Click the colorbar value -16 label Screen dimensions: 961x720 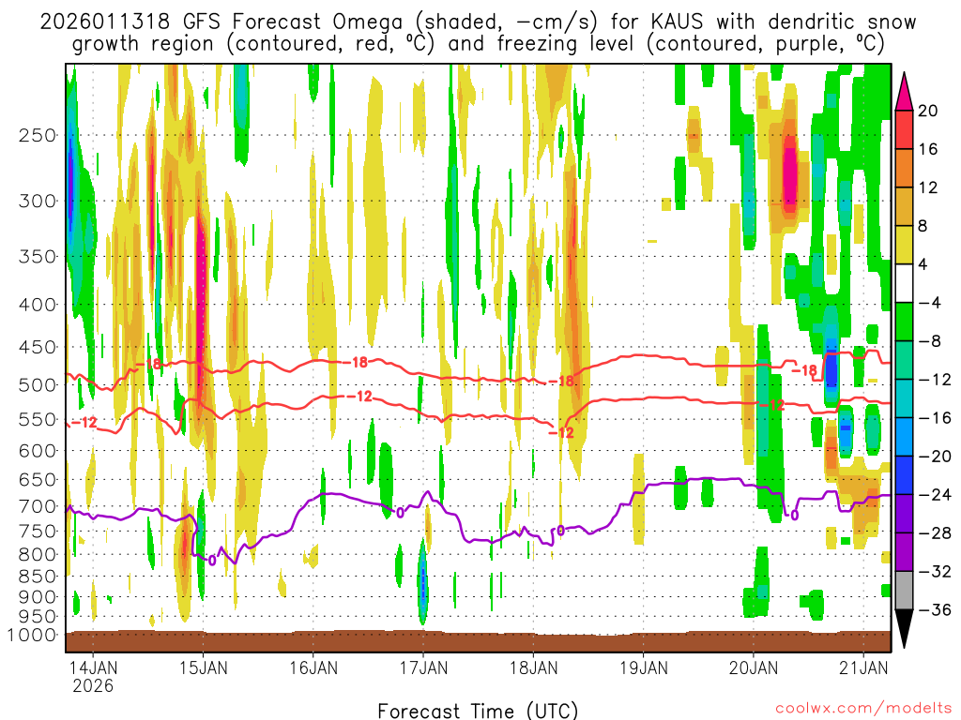(x=935, y=418)
